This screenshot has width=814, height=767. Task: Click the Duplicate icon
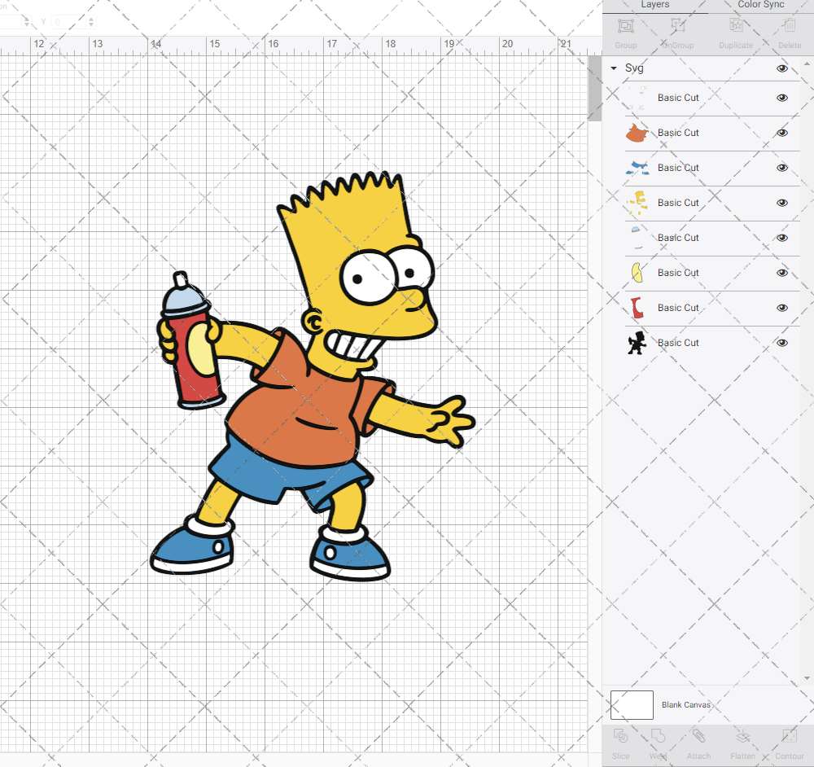click(736, 25)
